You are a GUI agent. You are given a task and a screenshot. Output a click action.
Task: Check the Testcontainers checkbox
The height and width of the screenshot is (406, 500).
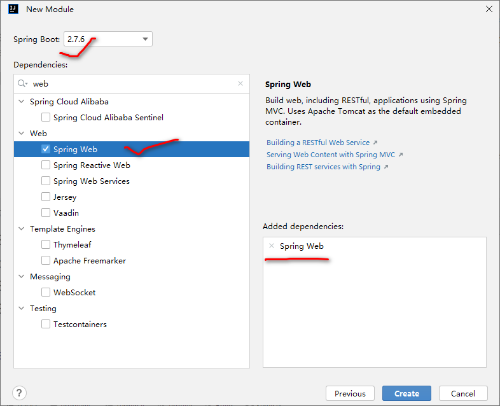46,324
